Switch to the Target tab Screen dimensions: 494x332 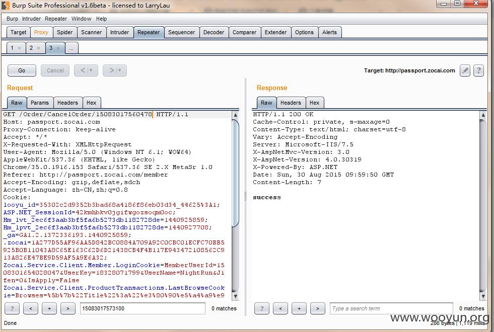[x=18, y=32]
